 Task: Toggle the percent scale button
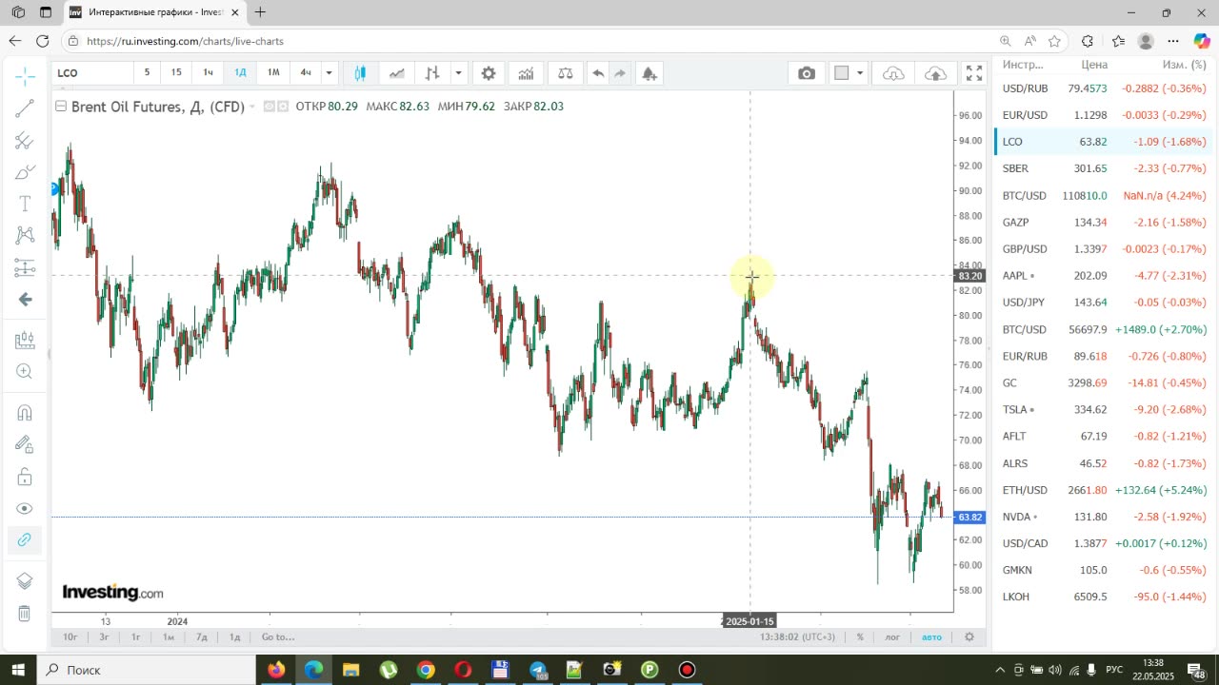[860, 636]
